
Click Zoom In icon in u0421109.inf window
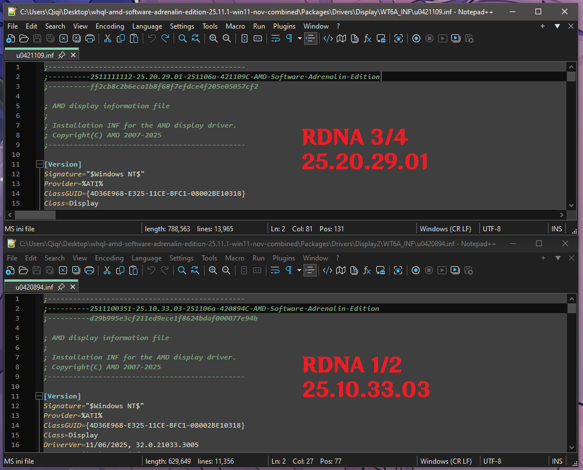click(x=214, y=38)
